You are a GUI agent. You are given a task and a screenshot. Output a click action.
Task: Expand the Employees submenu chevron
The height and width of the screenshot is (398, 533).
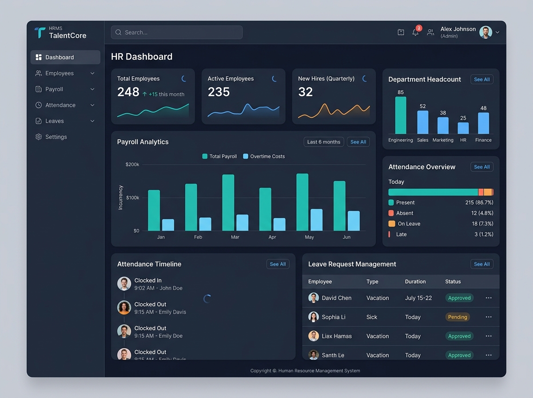(x=92, y=73)
